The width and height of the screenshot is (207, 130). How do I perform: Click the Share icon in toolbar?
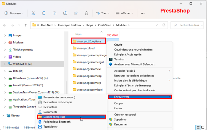tap(76, 13)
